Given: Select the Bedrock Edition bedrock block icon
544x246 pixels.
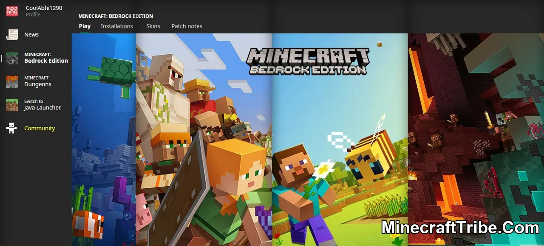Looking at the screenshot, I should click(12, 58).
